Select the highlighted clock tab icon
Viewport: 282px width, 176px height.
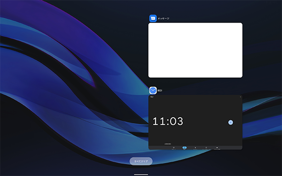click(x=185, y=148)
